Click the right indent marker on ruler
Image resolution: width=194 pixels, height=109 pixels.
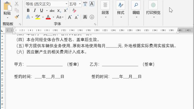pyautogui.click(x=178, y=32)
